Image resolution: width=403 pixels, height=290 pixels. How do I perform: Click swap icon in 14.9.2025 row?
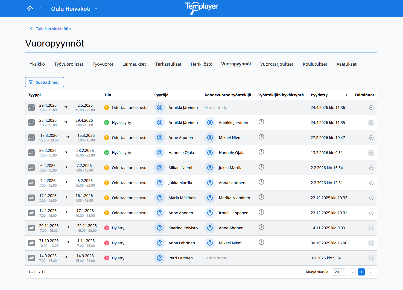pyautogui.click(x=31, y=258)
